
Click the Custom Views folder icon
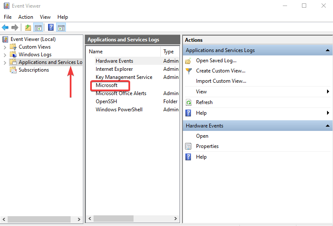(13, 47)
